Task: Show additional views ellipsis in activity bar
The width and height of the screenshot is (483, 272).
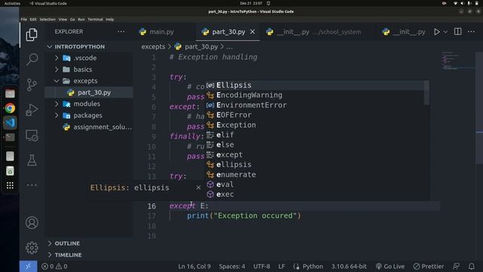Action: (32, 185)
